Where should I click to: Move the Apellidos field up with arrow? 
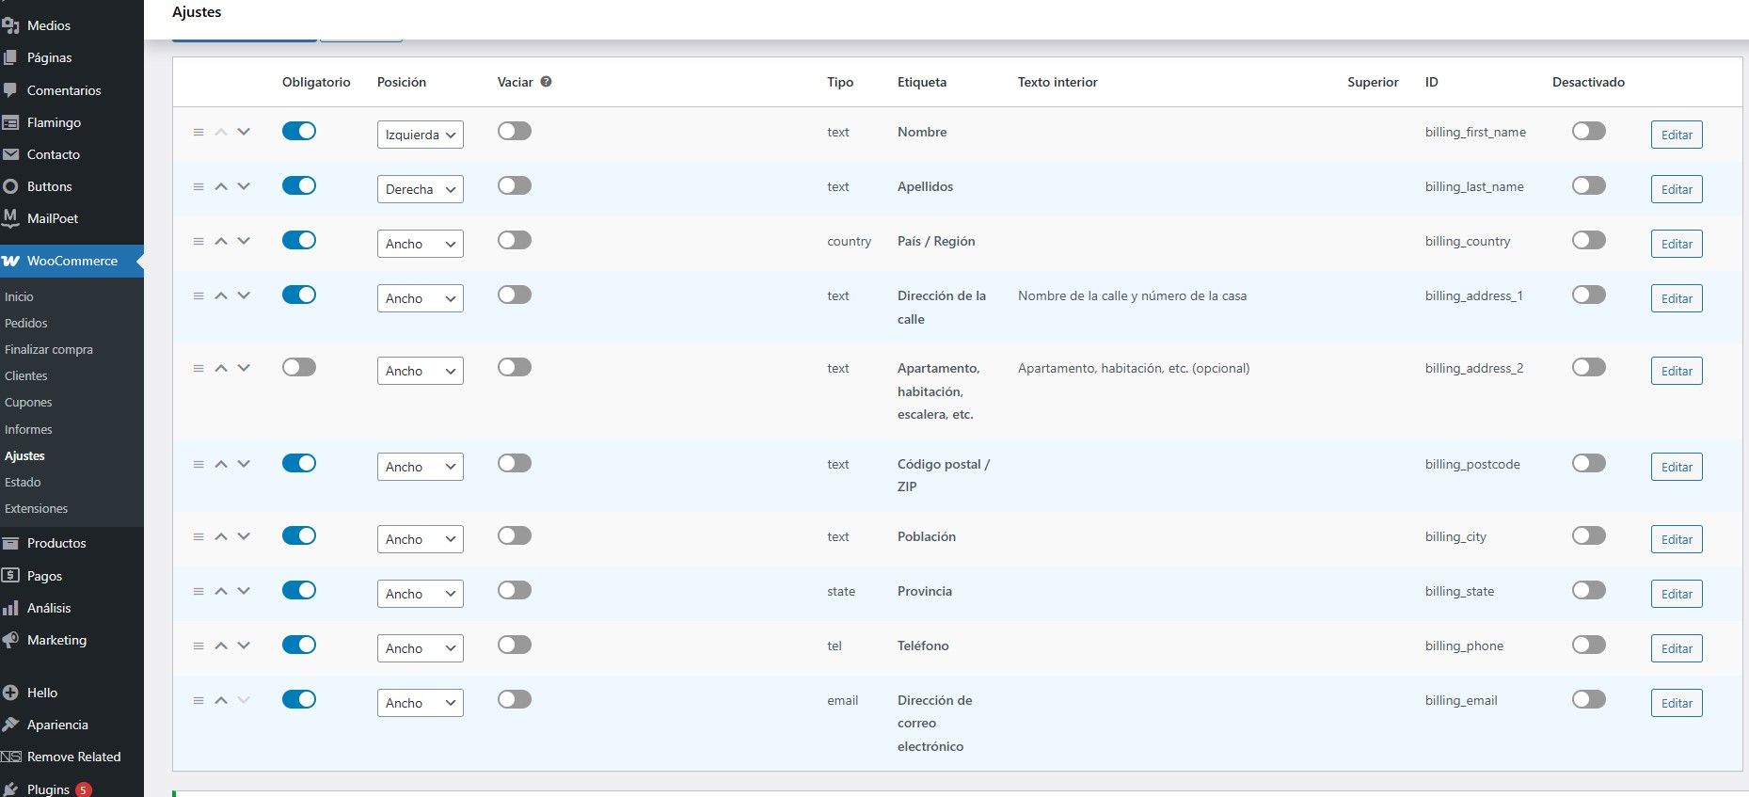tap(221, 187)
